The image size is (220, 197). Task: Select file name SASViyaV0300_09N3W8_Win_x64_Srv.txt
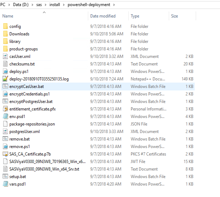(44, 169)
